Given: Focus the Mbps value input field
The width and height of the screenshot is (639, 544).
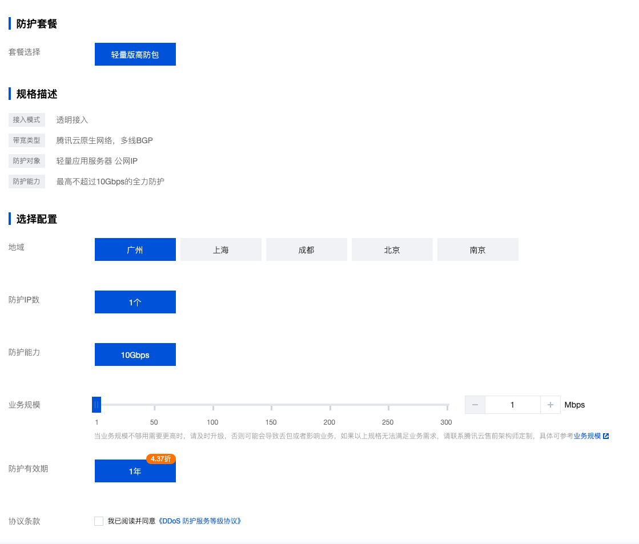Looking at the screenshot, I should click(513, 405).
